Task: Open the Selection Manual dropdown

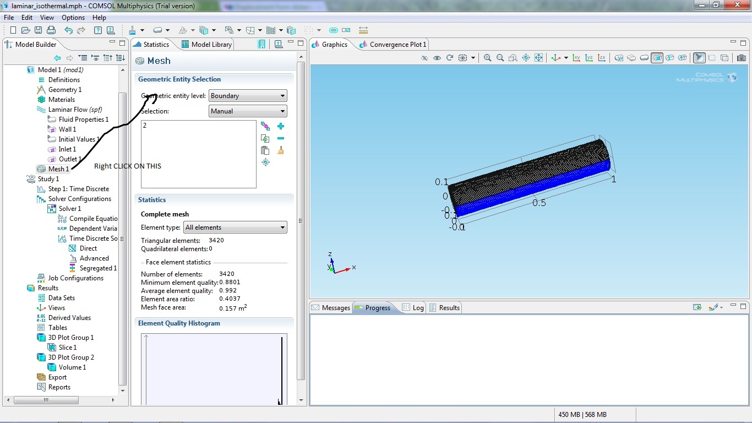Action: 248,111
